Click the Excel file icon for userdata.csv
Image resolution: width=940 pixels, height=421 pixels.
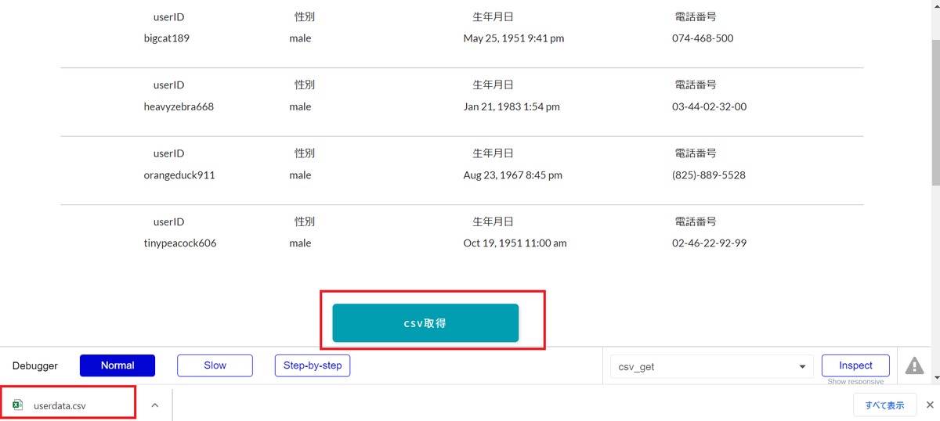tap(18, 405)
